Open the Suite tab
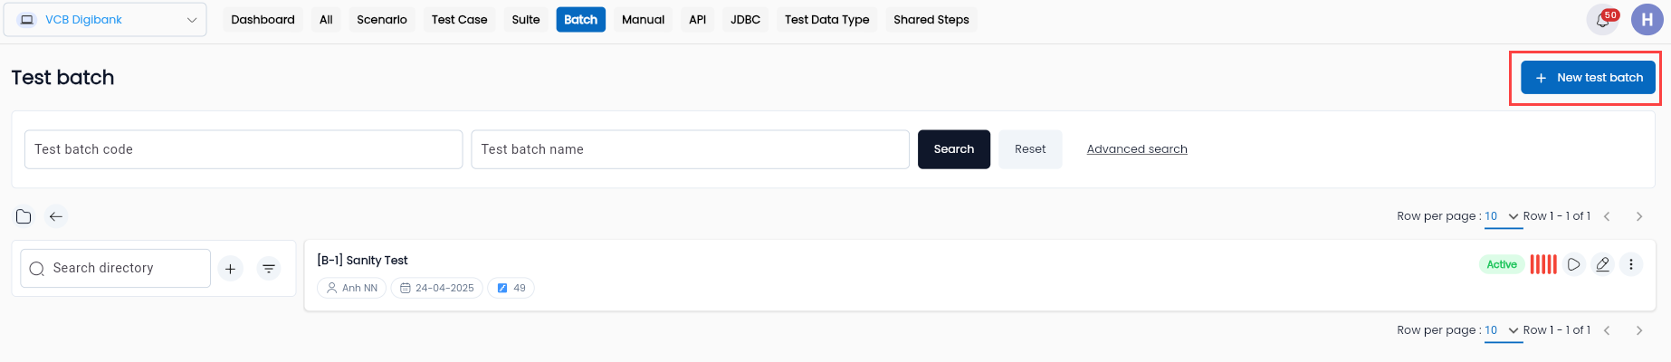This screenshot has height=362, width=1671. [x=526, y=19]
